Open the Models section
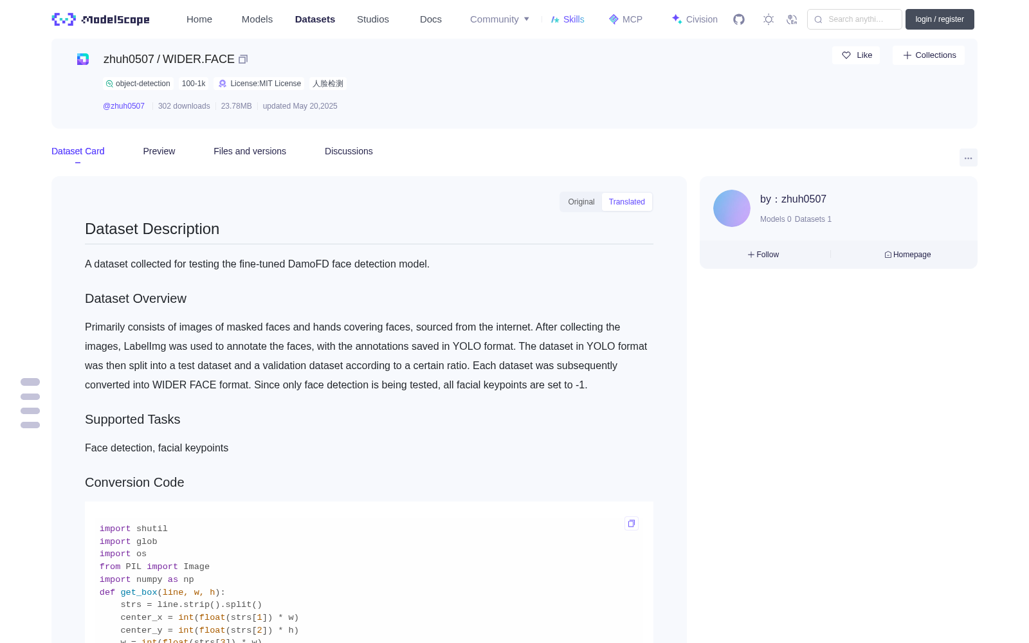This screenshot has height=643, width=1029. [257, 19]
